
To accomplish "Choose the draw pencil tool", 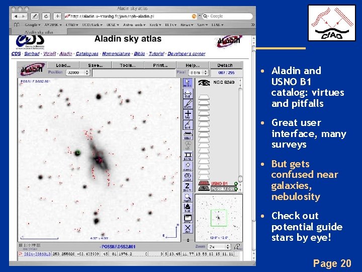I will coord(188,104).
